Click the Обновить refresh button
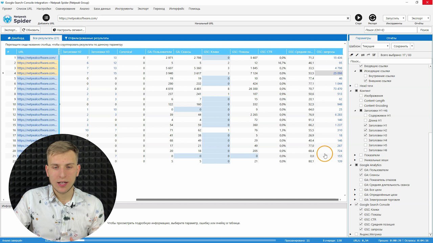 (x=30, y=30)
